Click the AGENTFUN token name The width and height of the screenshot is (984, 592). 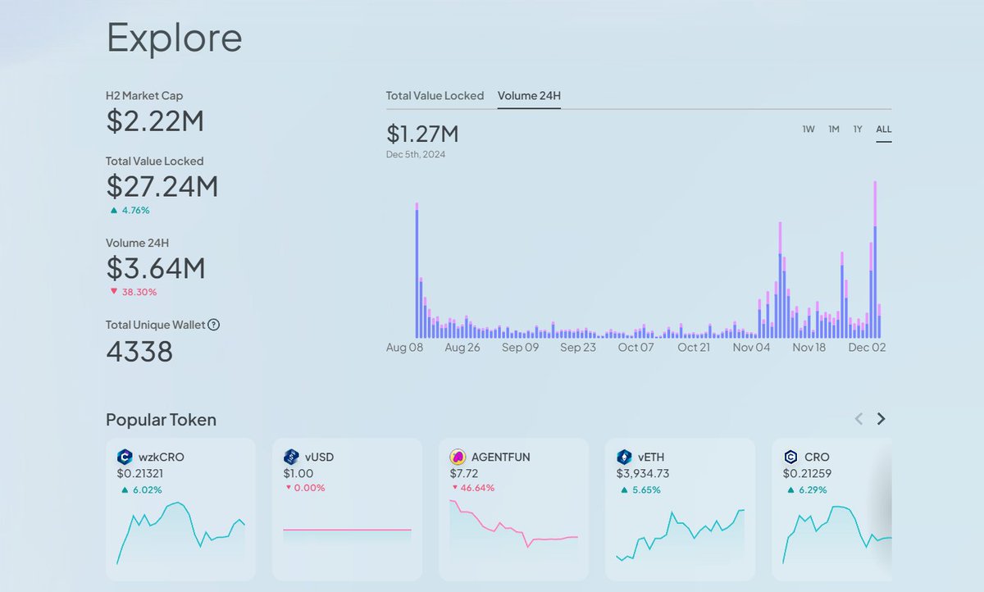(500, 457)
